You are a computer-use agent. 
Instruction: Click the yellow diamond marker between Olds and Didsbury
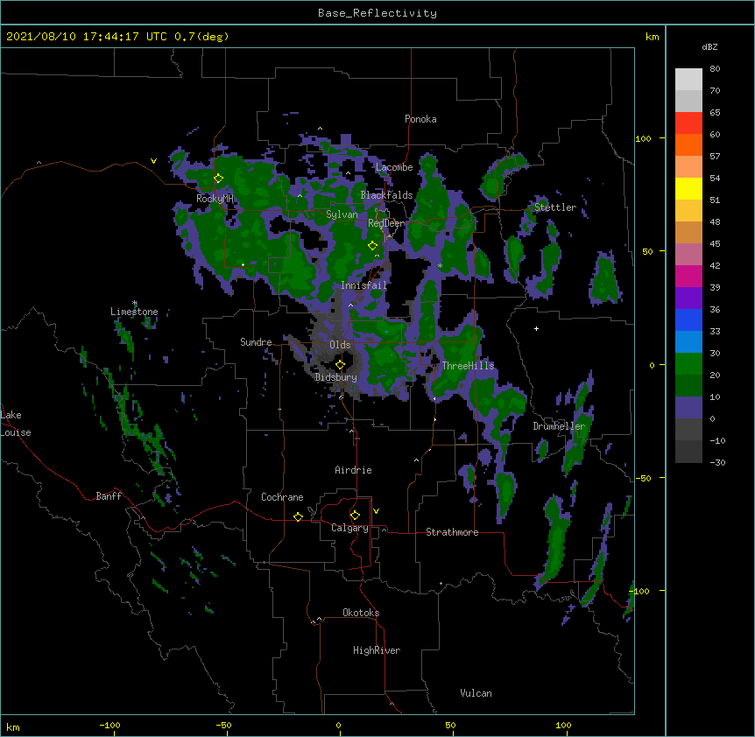click(340, 365)
